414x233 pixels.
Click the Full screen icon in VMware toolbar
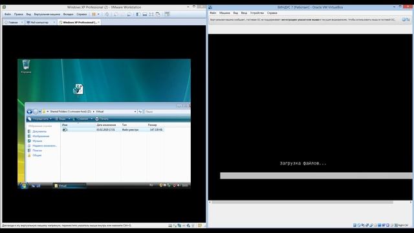click(151, 14)
